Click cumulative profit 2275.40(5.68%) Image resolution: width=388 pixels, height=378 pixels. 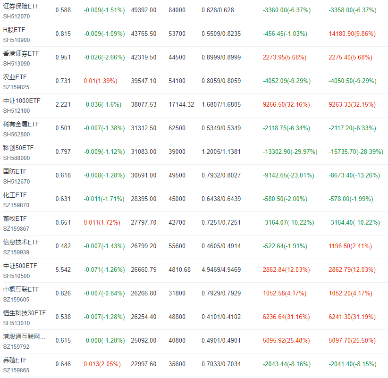[350, 58]
